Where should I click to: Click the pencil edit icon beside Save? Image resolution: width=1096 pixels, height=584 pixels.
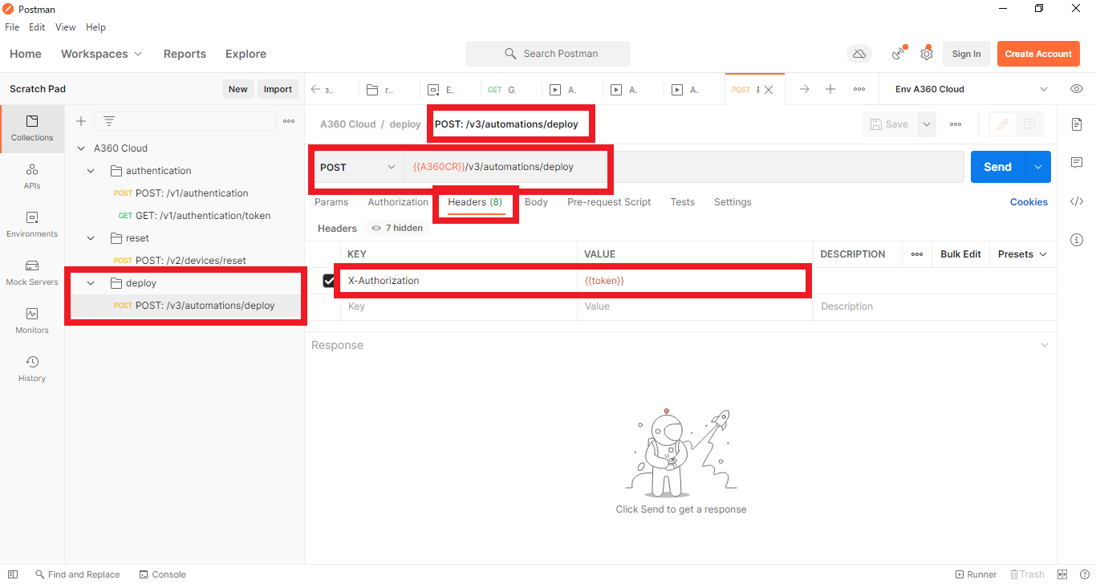click(x=1003, y=124)
